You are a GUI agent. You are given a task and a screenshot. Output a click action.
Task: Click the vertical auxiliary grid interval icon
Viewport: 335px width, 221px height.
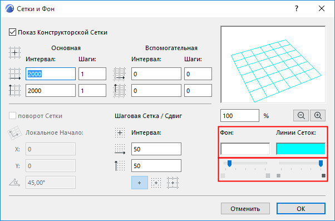(119, 91)
